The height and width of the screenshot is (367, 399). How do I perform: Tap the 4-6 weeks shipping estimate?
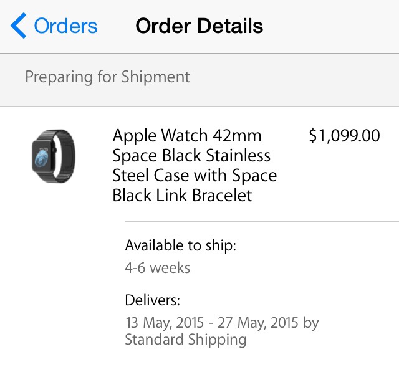(x=157, y=268)
